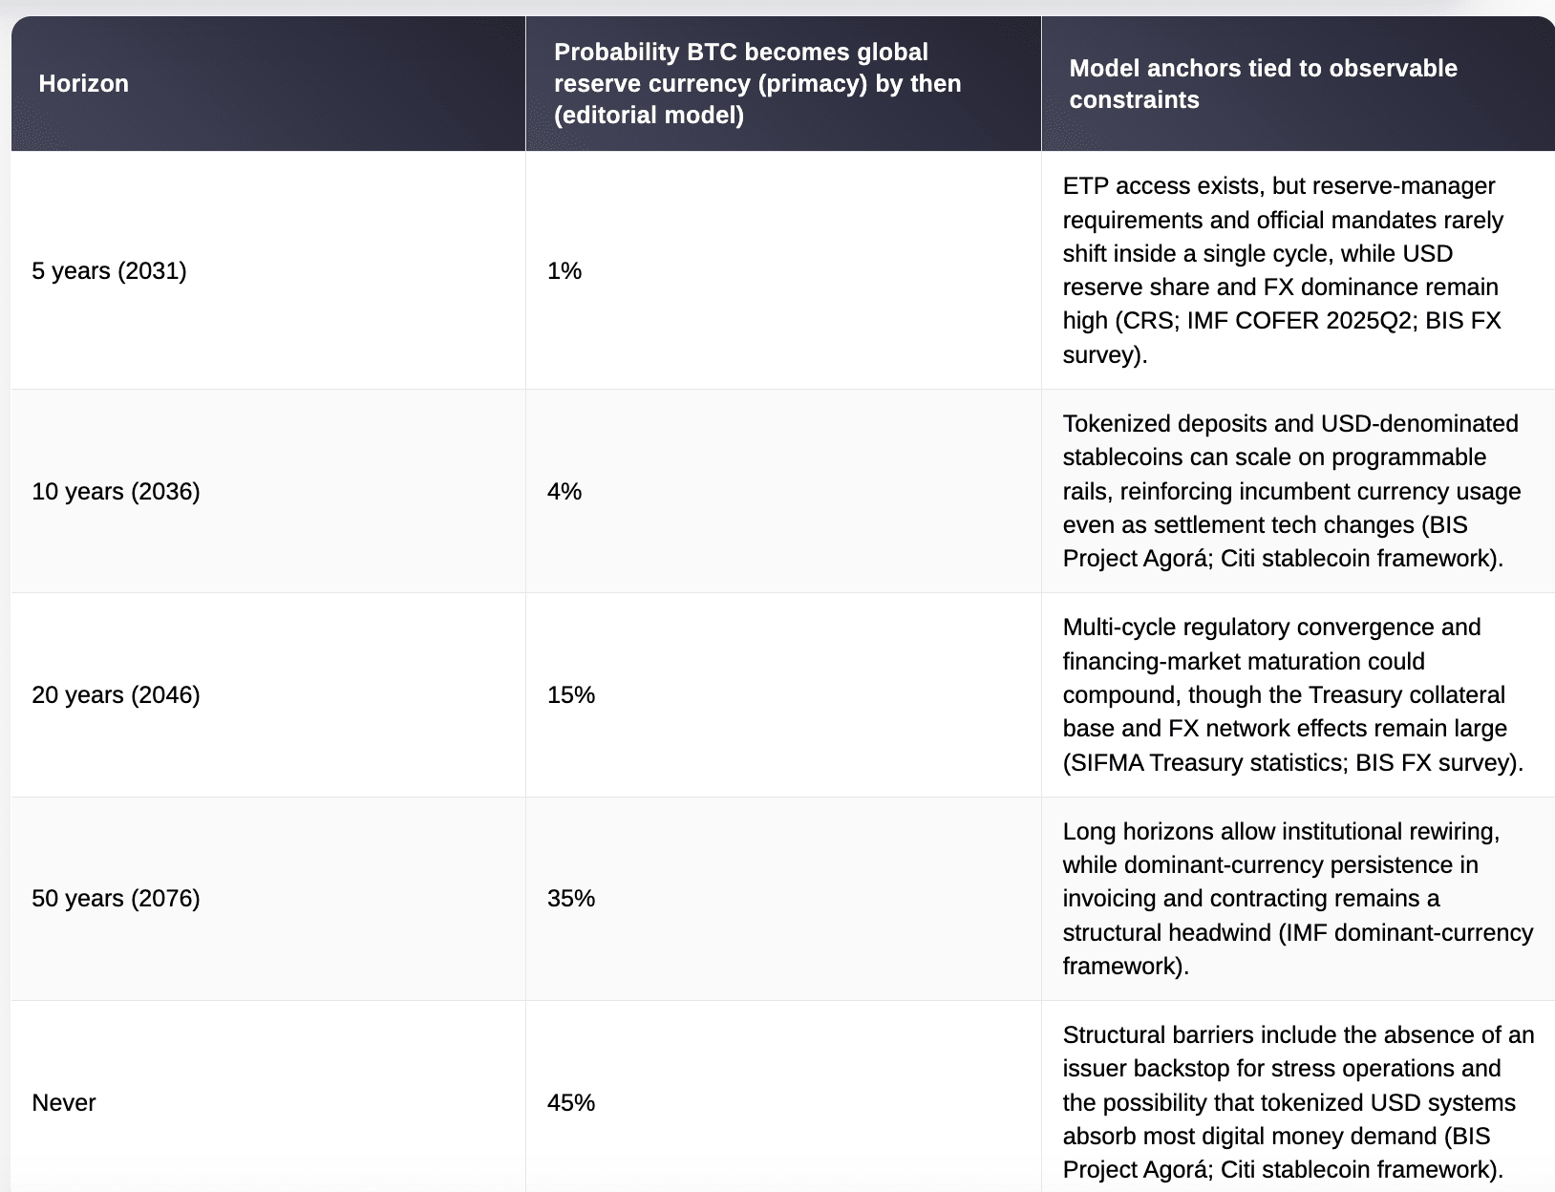
Task: Select the 20 years (2046) cell
Action: pyautogui.click(x=116, y=695)
